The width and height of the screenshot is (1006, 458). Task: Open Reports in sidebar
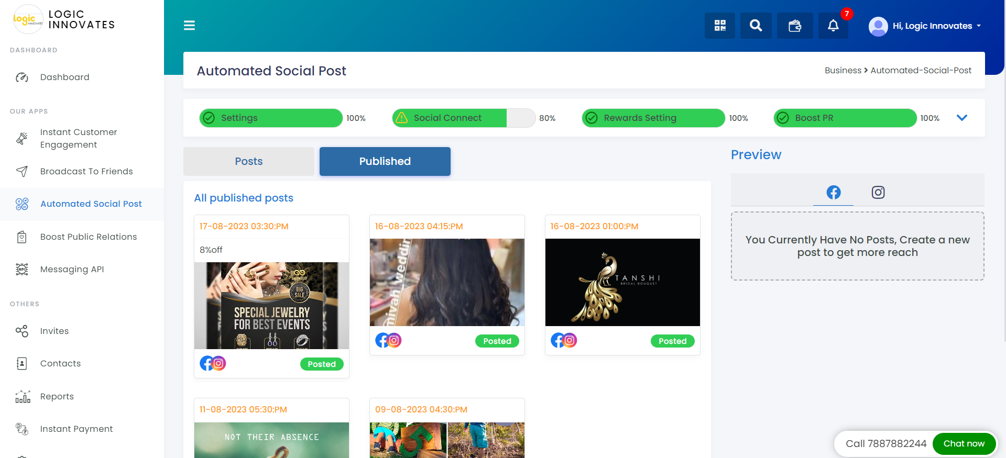click(x=57, y=397)
